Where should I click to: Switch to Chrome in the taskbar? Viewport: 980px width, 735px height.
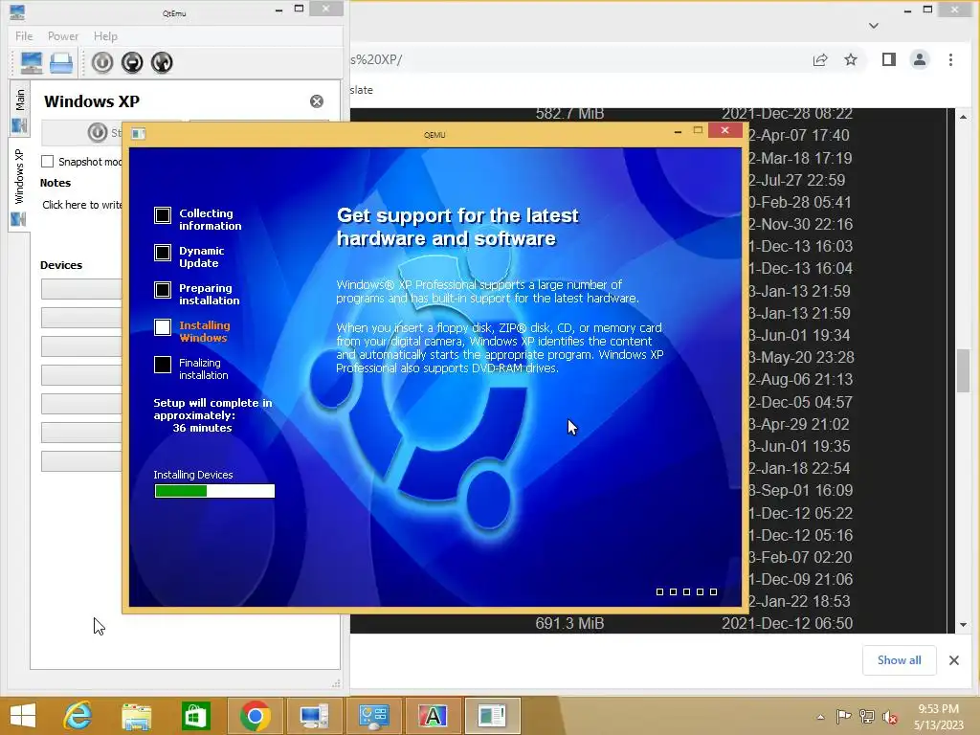click(x=255, y=716)
